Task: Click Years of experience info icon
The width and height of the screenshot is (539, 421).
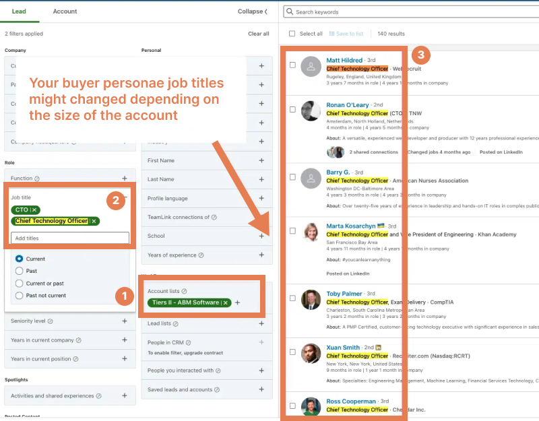Action: click(201, 255)
